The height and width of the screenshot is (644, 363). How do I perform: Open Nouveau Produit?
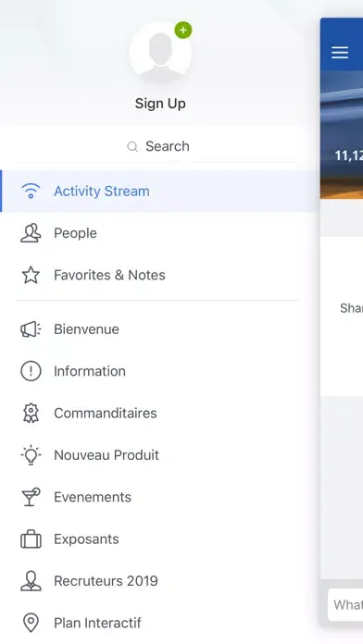pos(160,455)
